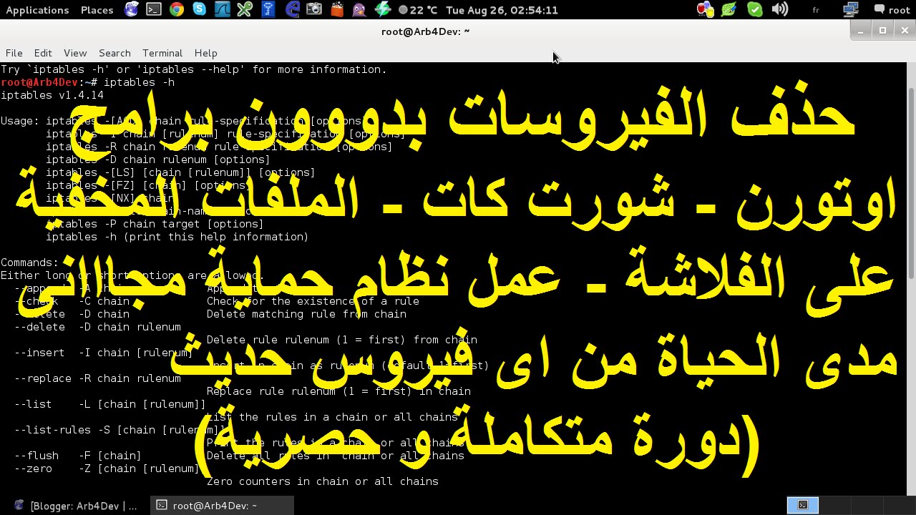The width and height of the screenshot is (916, 515).
Task: Open the Iceweasel web browser launcher
Action: click(x=131, y=9)
